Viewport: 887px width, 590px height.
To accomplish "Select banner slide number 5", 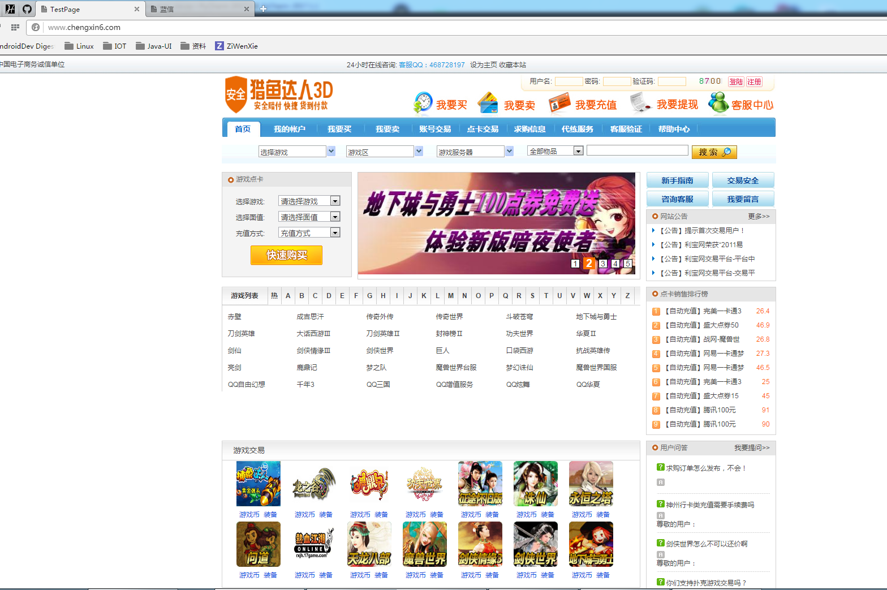I will point(627,264).
